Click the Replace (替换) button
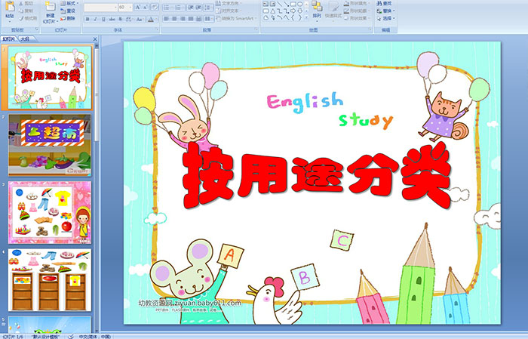528x339 pixels. 386,11
